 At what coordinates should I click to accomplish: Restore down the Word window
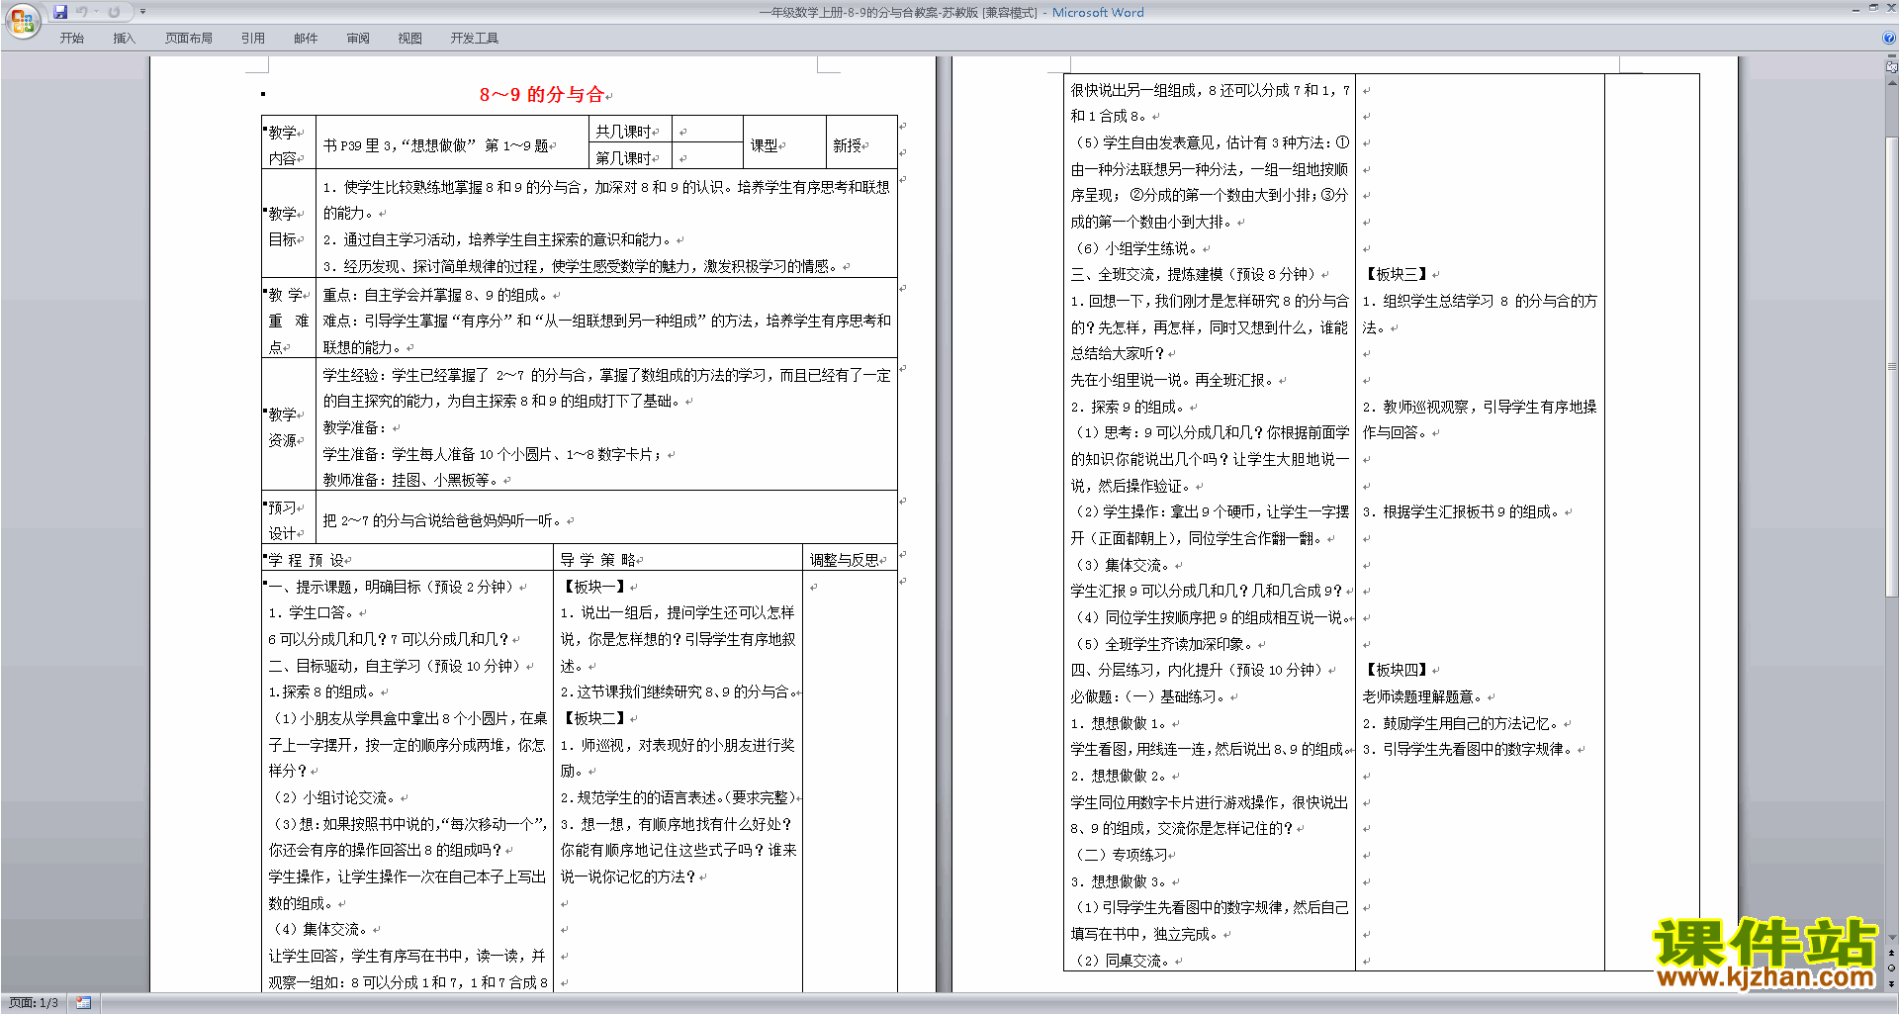[1874, 8]
